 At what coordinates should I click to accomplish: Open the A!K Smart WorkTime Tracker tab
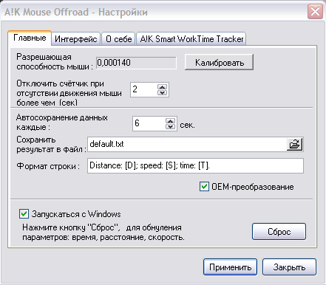pos(191,39)
